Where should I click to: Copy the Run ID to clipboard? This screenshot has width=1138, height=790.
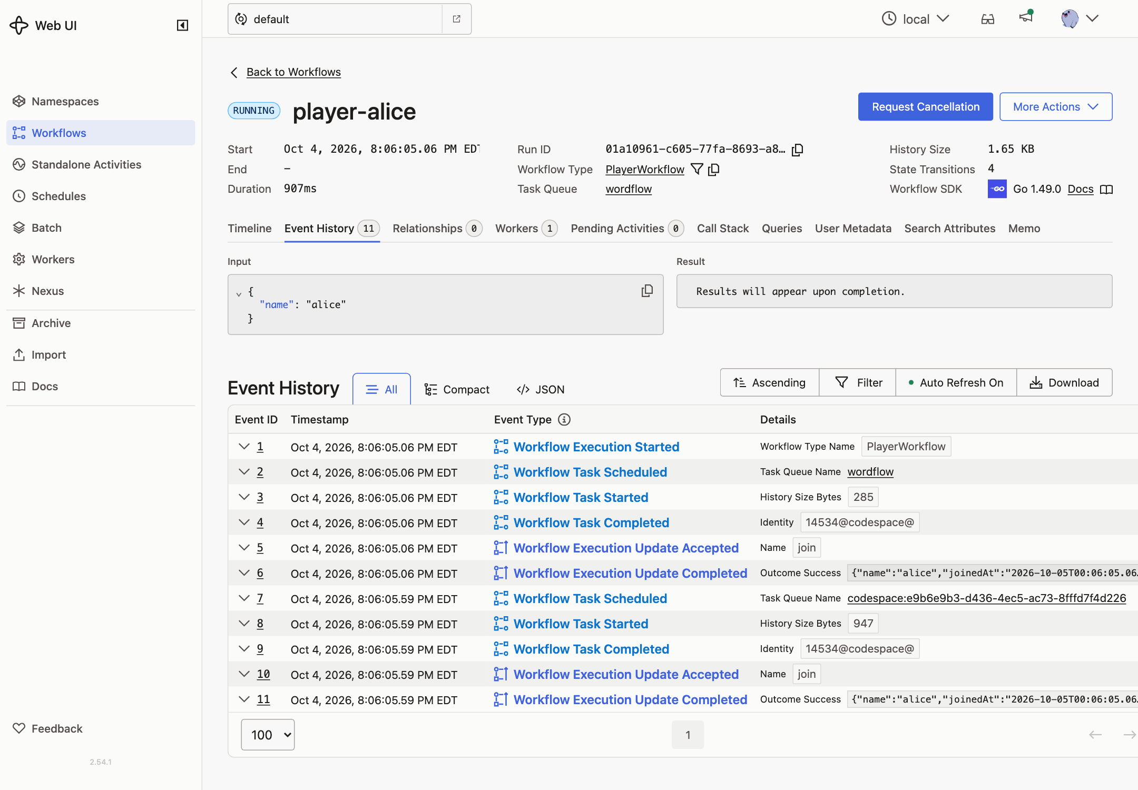[798, 150]
